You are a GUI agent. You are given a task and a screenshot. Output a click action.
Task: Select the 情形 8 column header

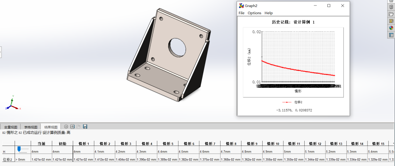[230, 144]
